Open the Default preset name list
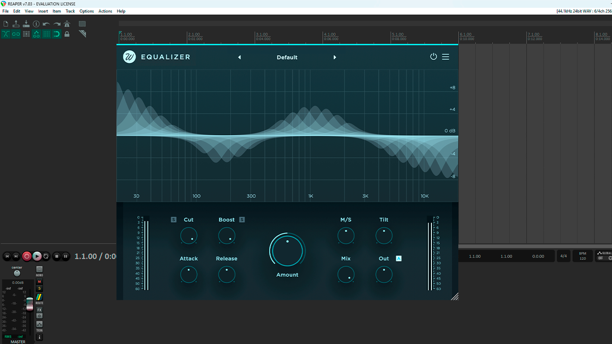This screenshot has width=612, height=344. click(287, 57)
